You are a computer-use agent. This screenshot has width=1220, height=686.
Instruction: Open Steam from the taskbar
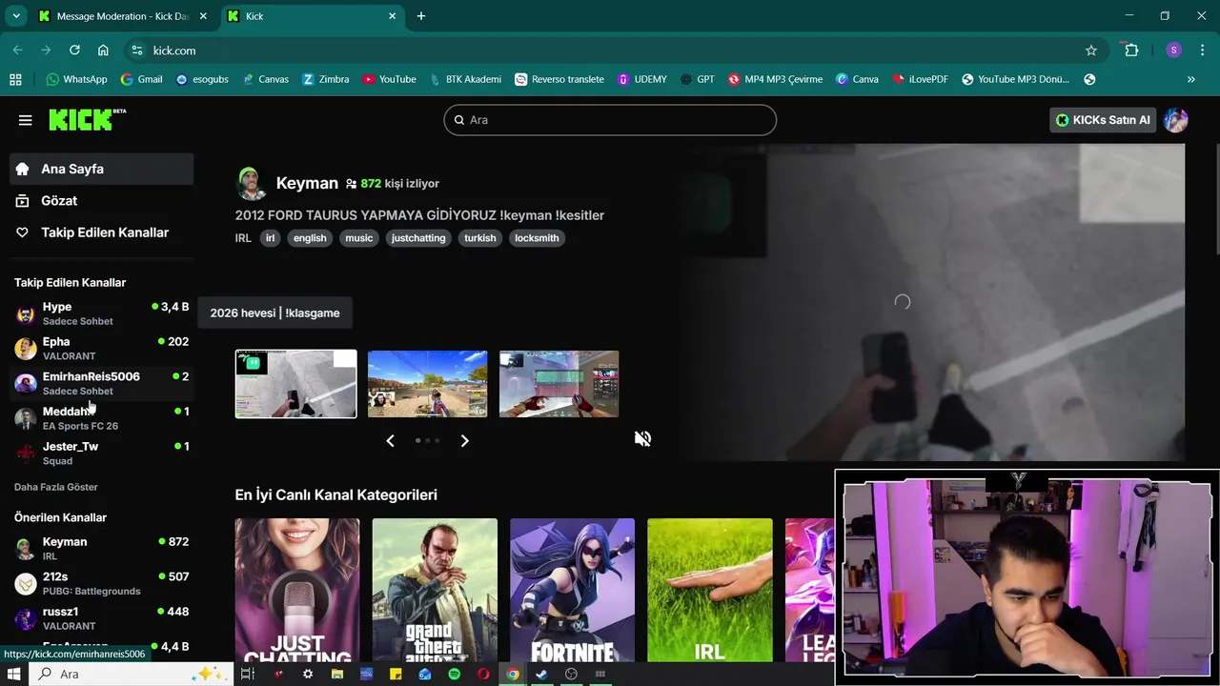coord(541,674)
